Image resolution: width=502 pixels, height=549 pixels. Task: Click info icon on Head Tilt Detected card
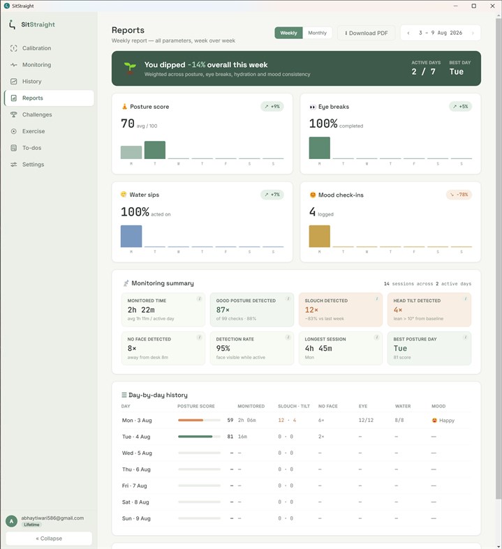point(465,299)
